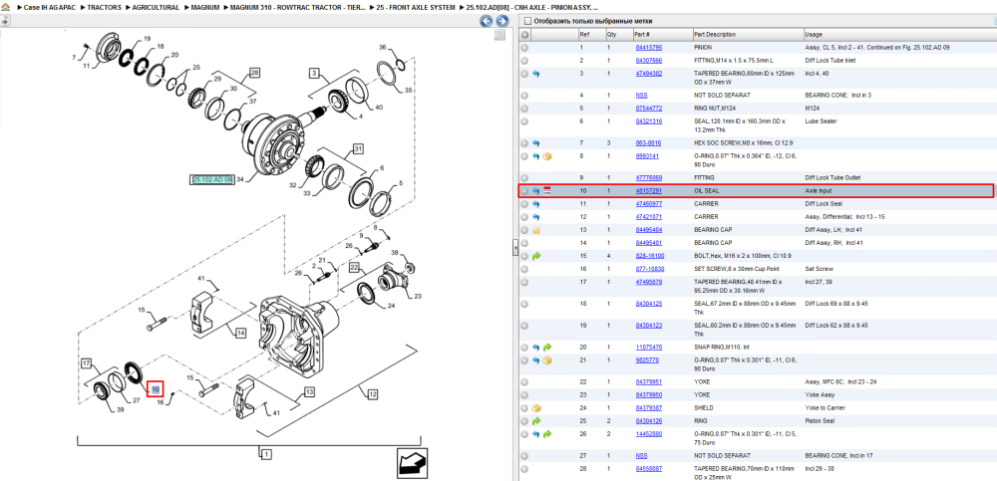Click the green arrow icon on ref 25
Screen dimensions: 997x481
pos(536,421)
